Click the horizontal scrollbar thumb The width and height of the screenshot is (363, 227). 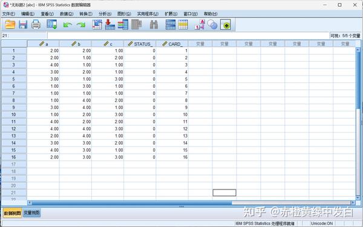132,203
